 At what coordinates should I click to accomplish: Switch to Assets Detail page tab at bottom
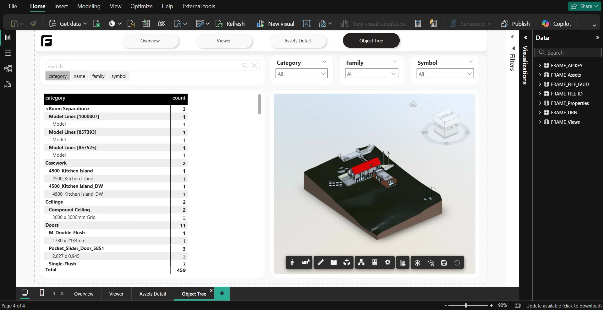coord(153,294)
